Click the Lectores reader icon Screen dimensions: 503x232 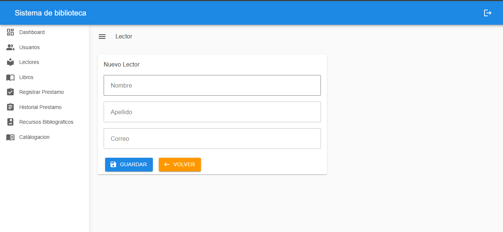[x=10, y=62]
